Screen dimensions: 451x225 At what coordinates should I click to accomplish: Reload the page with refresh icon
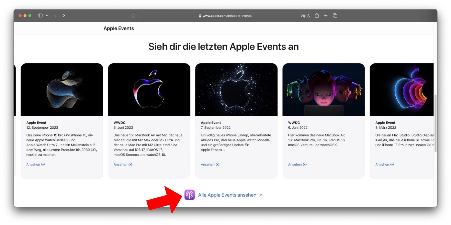click(308, 16)
